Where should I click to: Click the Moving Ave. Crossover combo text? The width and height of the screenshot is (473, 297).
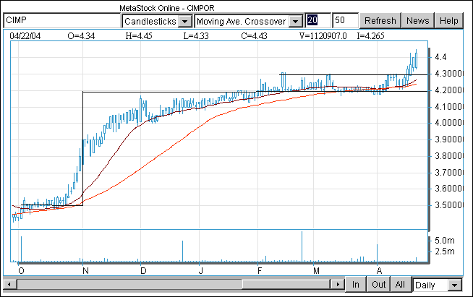coord(242,22)
